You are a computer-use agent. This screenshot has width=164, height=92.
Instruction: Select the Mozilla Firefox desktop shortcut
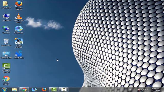[x=19, y=6]
